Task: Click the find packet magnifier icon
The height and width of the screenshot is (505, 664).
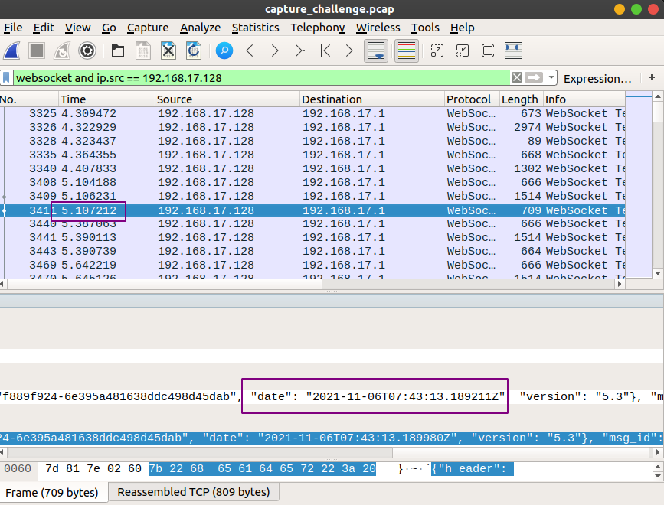Action: coord(224,51)
